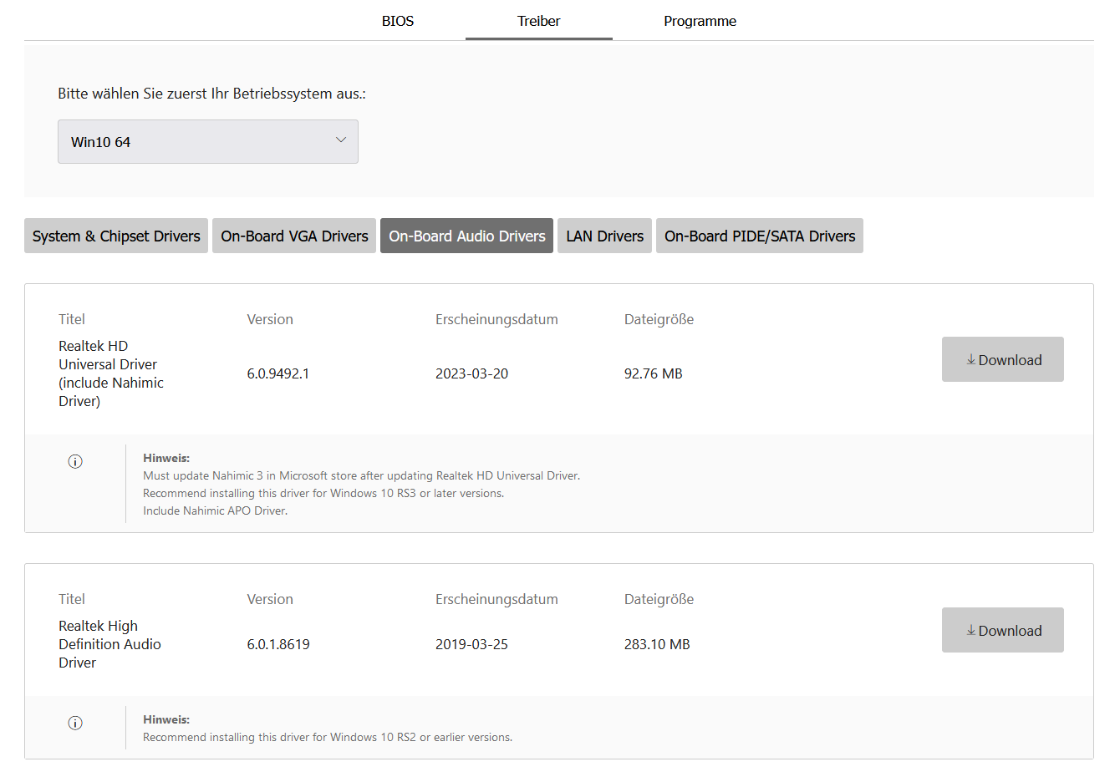Download Realtek HD Universal Driver 6.0.9492.1
The height and width of the screenshot is (772, 1115).
(1002, 360)
